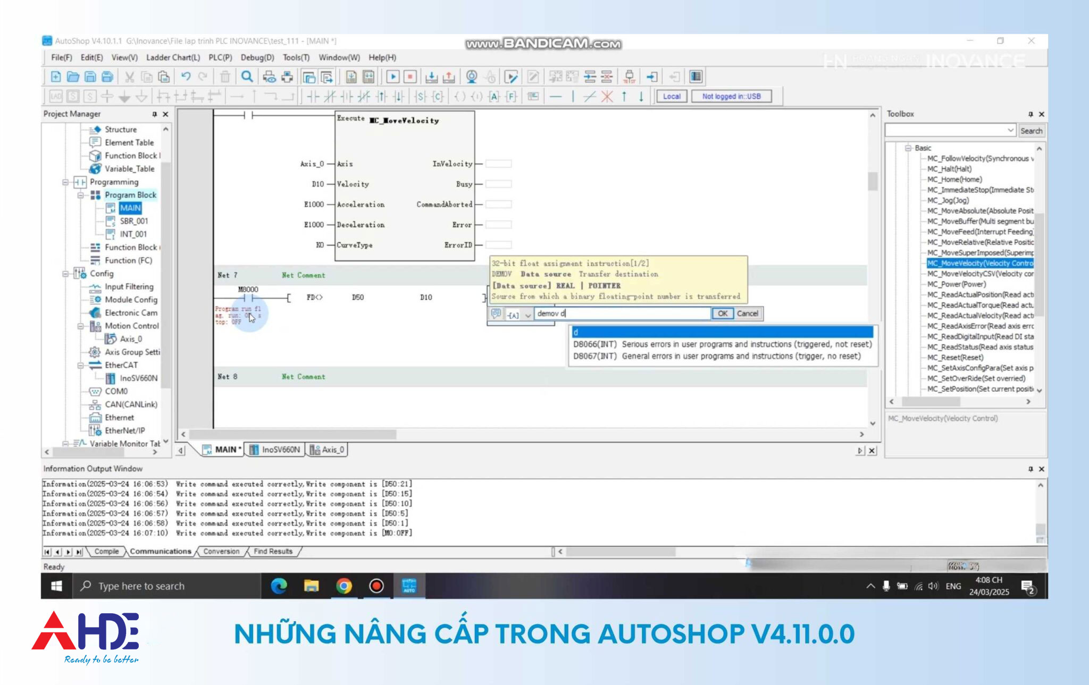Click the Download to PLC icon
The image size is (1089, 685).
point(431,77)
